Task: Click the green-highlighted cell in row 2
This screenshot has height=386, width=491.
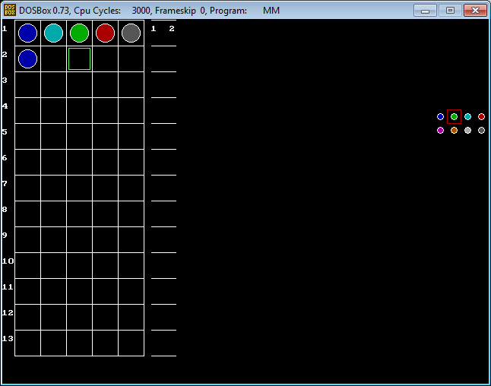Action: pos(80,59)
